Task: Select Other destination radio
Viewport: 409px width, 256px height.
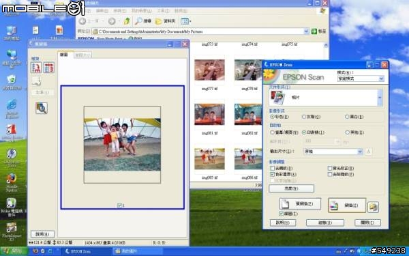Action: [347, 132]
